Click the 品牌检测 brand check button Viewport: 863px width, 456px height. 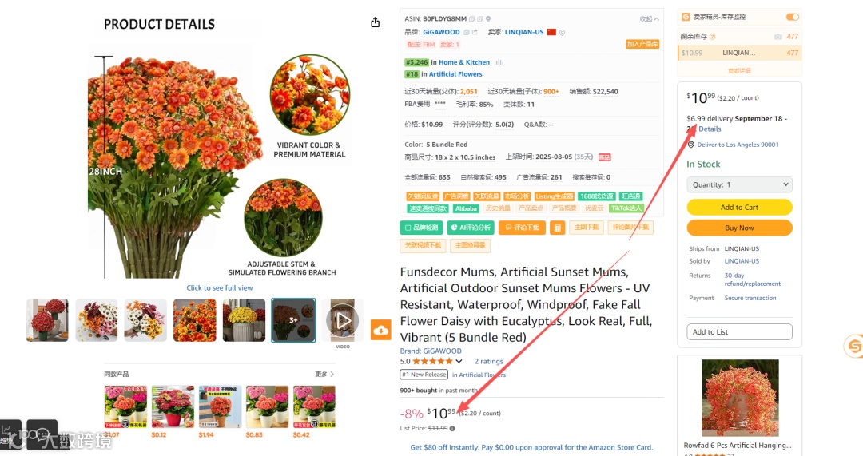[x=421, y=227]
